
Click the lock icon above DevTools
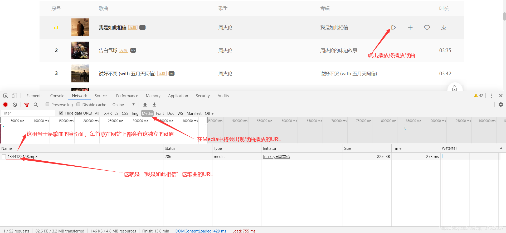[x=454, y=88]
